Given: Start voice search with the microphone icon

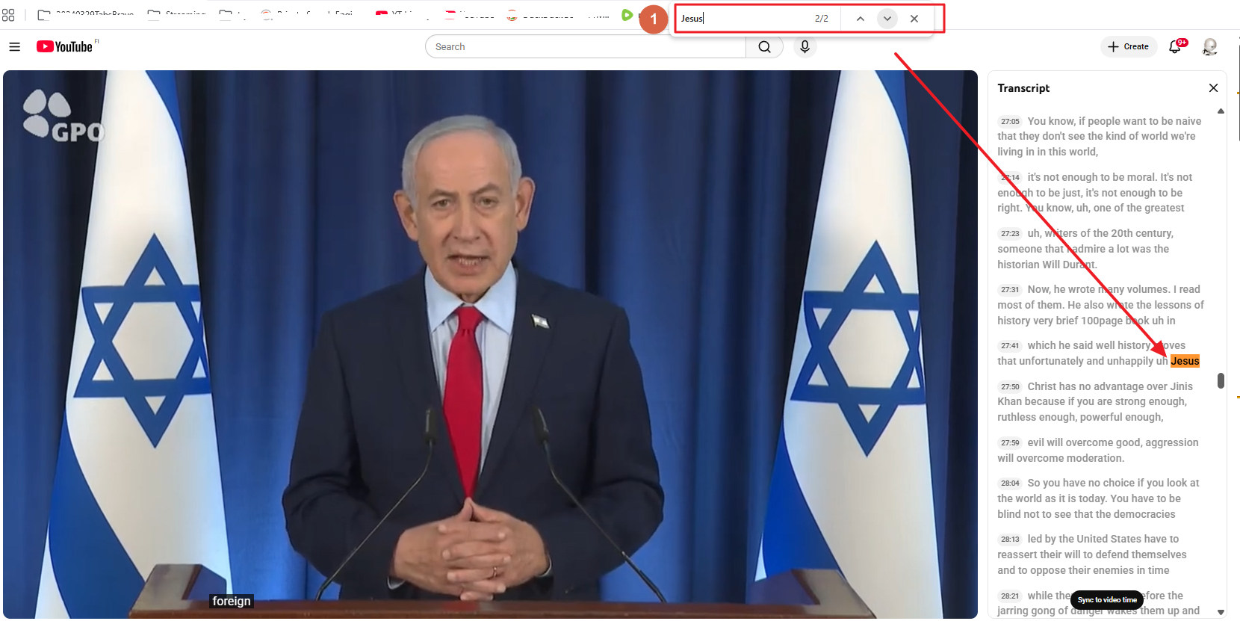Looking at the screenshot, I should (x=805, y=46).
